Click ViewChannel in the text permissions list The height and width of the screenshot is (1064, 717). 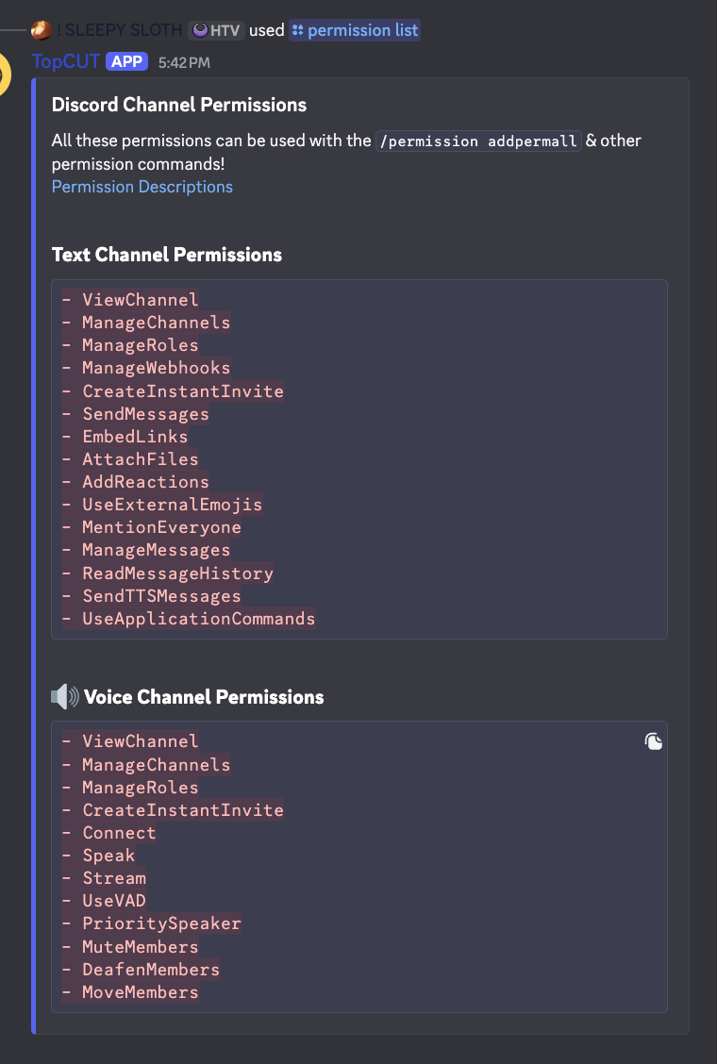(x=130, y=299)
